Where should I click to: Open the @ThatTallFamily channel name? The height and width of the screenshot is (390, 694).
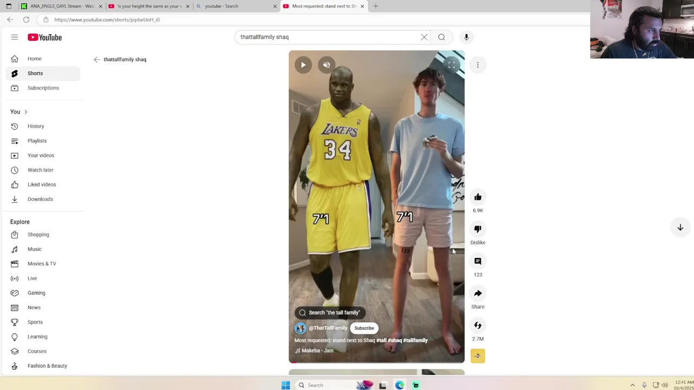(328, 328)
